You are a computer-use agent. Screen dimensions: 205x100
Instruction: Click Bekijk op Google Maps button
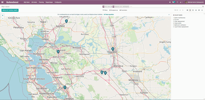point(10,10)
